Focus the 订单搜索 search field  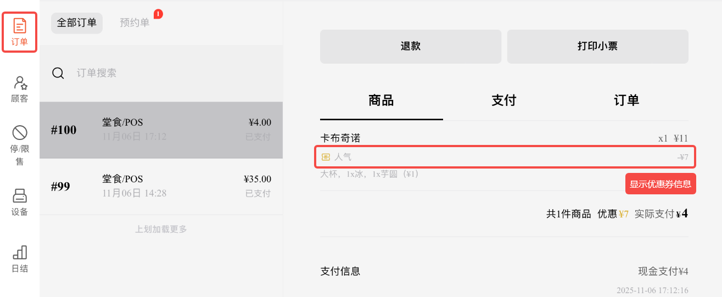point(165,73)
